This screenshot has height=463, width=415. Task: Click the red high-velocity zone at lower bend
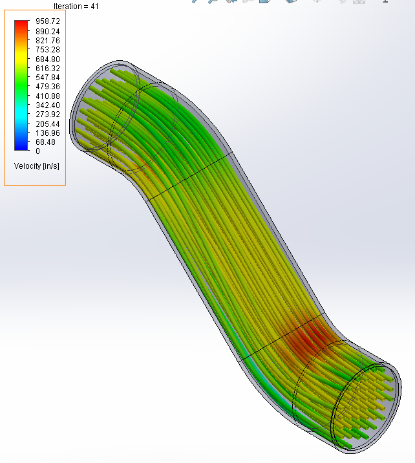308,341
